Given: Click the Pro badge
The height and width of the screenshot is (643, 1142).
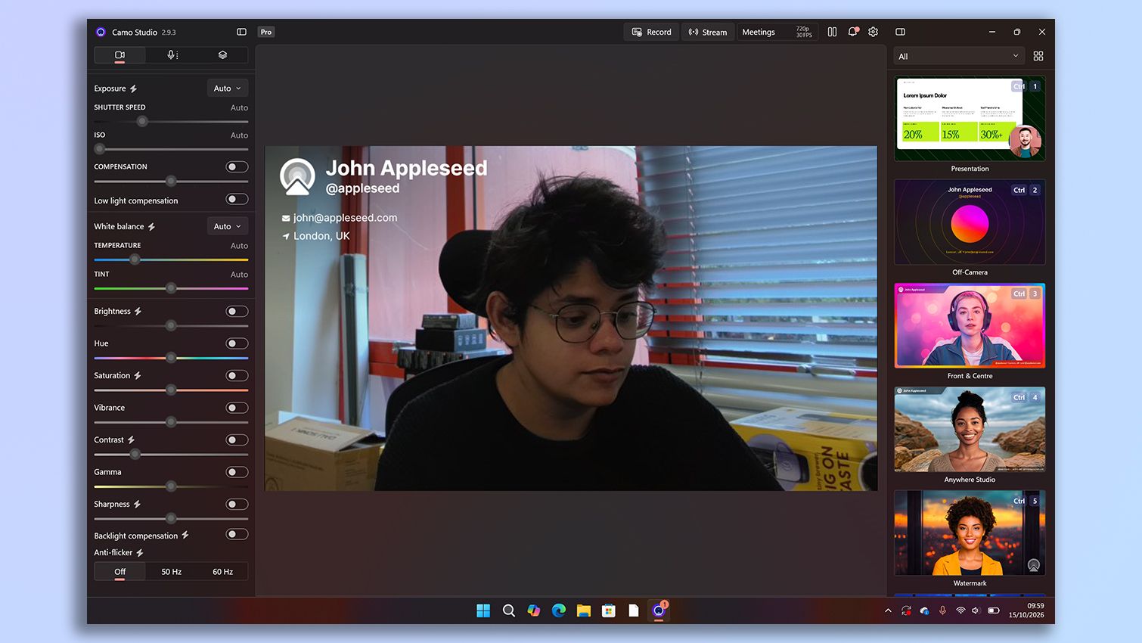Looking at the screenshot, I should tap(266, 32).
